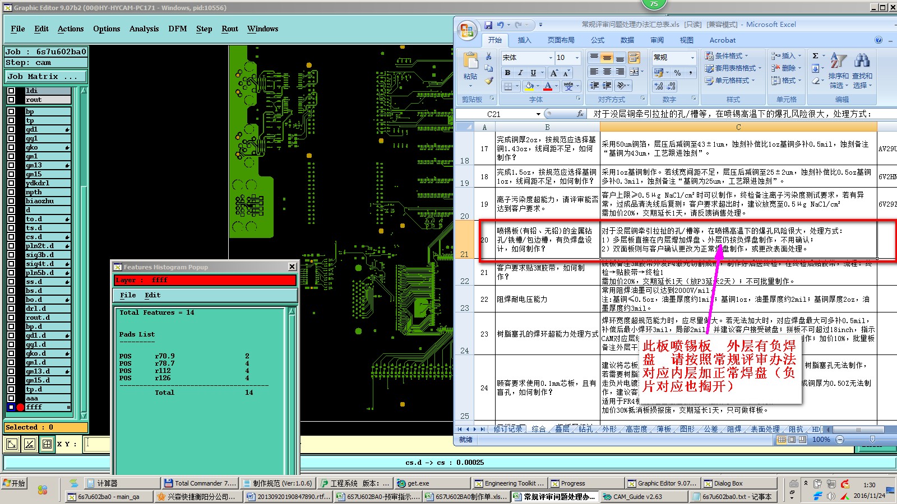Toggle checkbox for layer rout
The height and width of the screenshot is (504, 897).
click(x=11, y=100)
